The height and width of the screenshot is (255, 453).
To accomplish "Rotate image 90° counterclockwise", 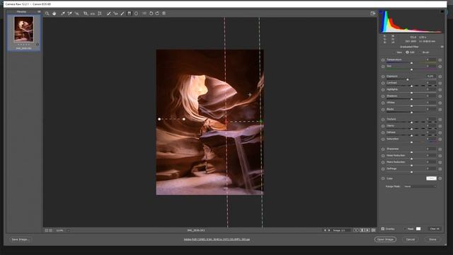I will (x=151, y=13).
